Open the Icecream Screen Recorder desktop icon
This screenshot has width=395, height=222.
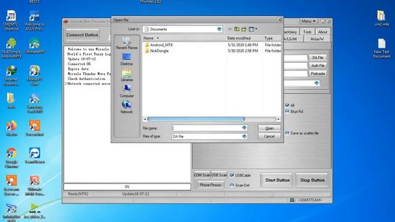tap(11, 186)
